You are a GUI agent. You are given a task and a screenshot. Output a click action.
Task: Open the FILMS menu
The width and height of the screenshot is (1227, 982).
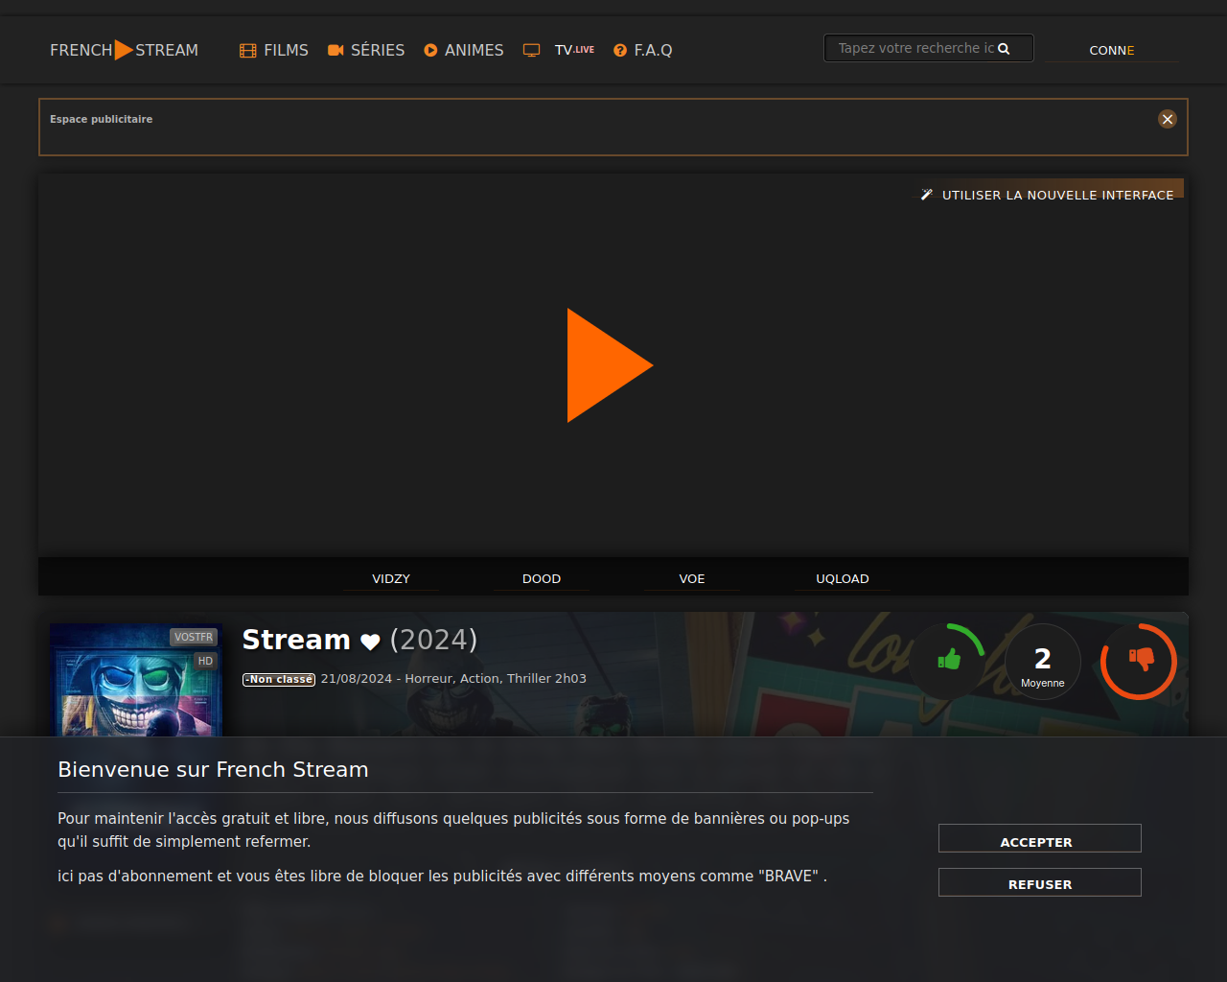(x=274, y=50)
